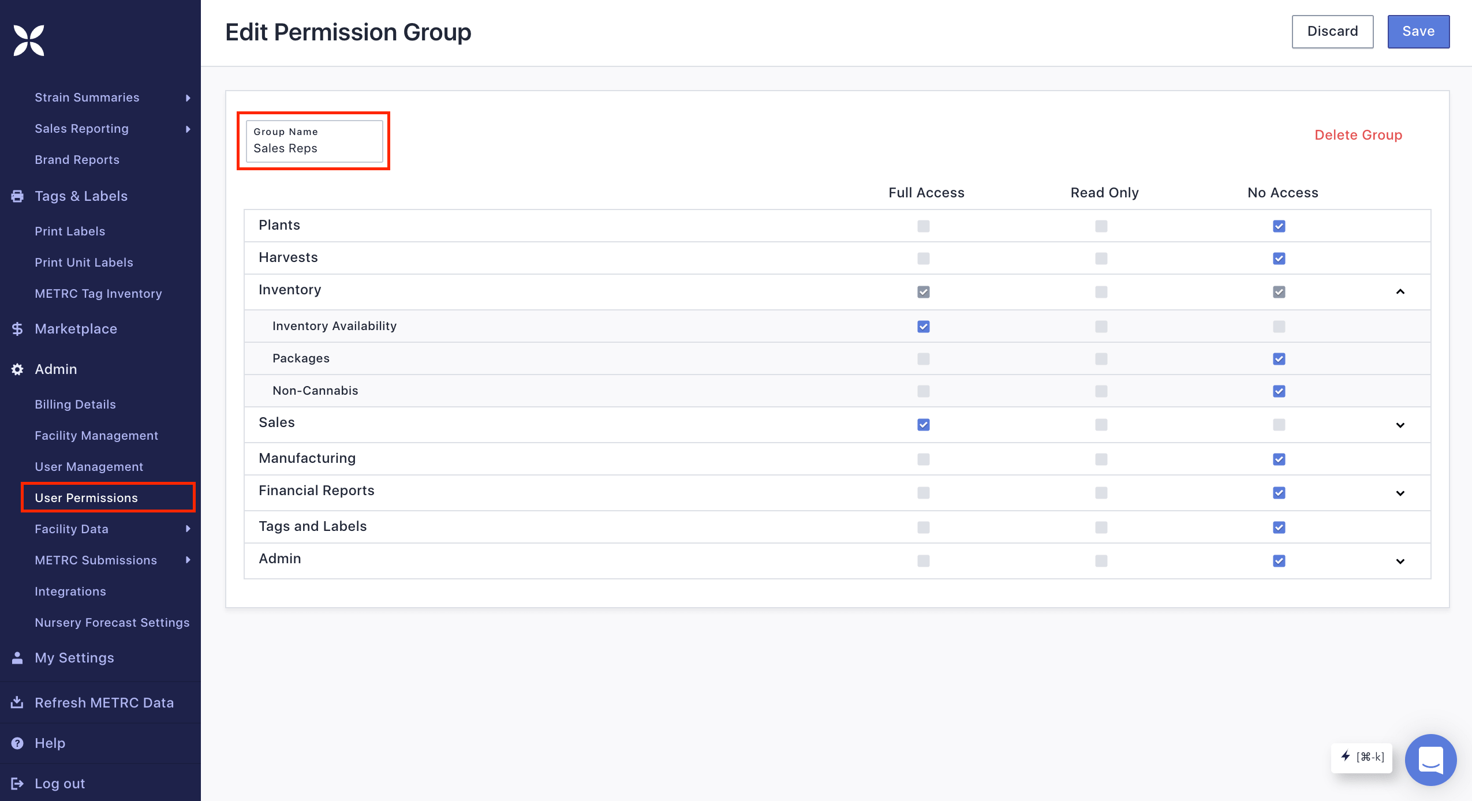Click the dollar icon next to Marketplace

tap(17, 328)
